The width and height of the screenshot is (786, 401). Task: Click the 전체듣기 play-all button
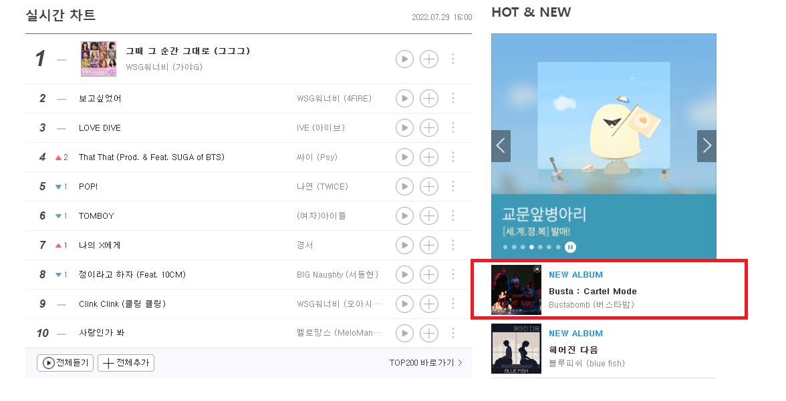(65, 363)
